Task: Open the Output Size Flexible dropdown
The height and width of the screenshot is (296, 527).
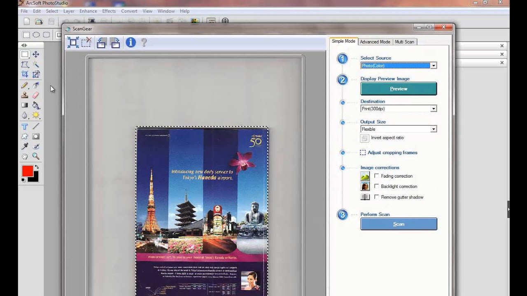Action: coord(433,129)
